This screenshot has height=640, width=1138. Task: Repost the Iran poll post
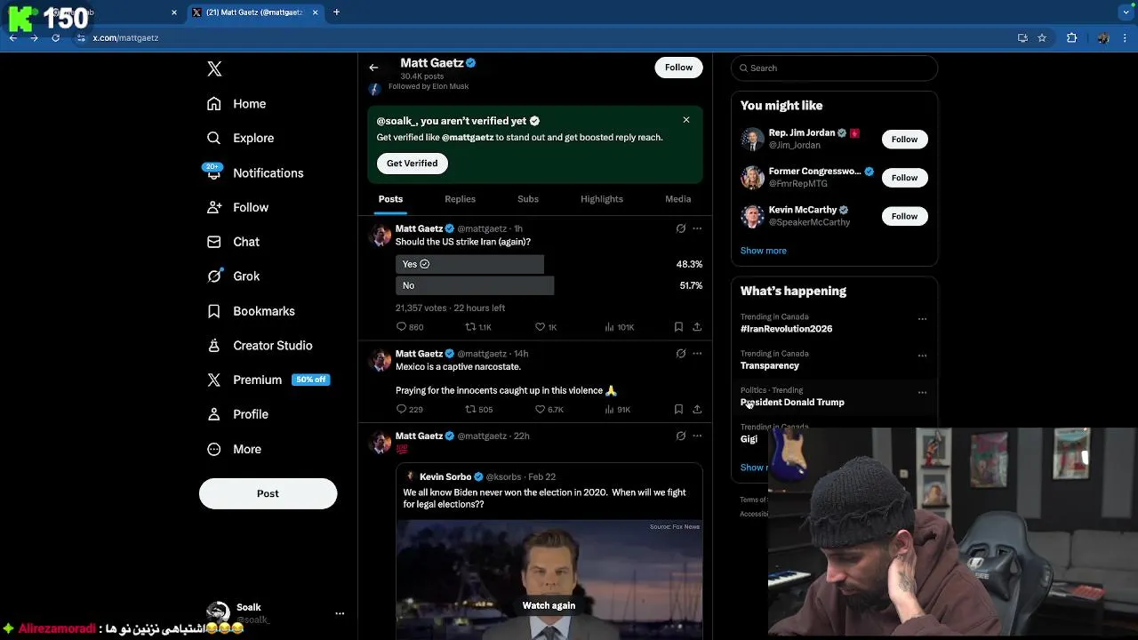[478, 327]
